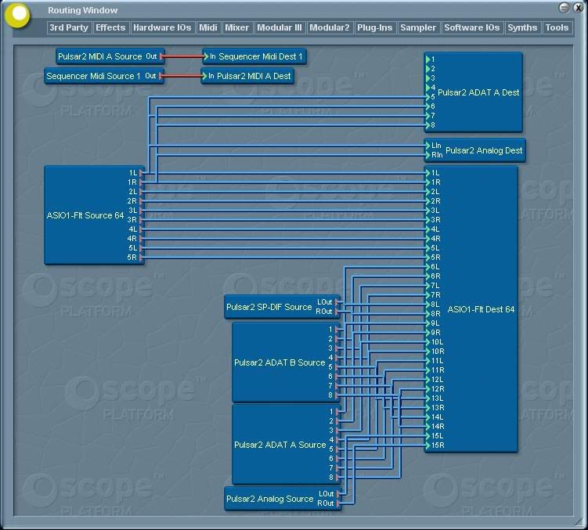Click 3L output port on ASIO1-Flt Source 64
588x530 pixels.
[x=142, y=211]
